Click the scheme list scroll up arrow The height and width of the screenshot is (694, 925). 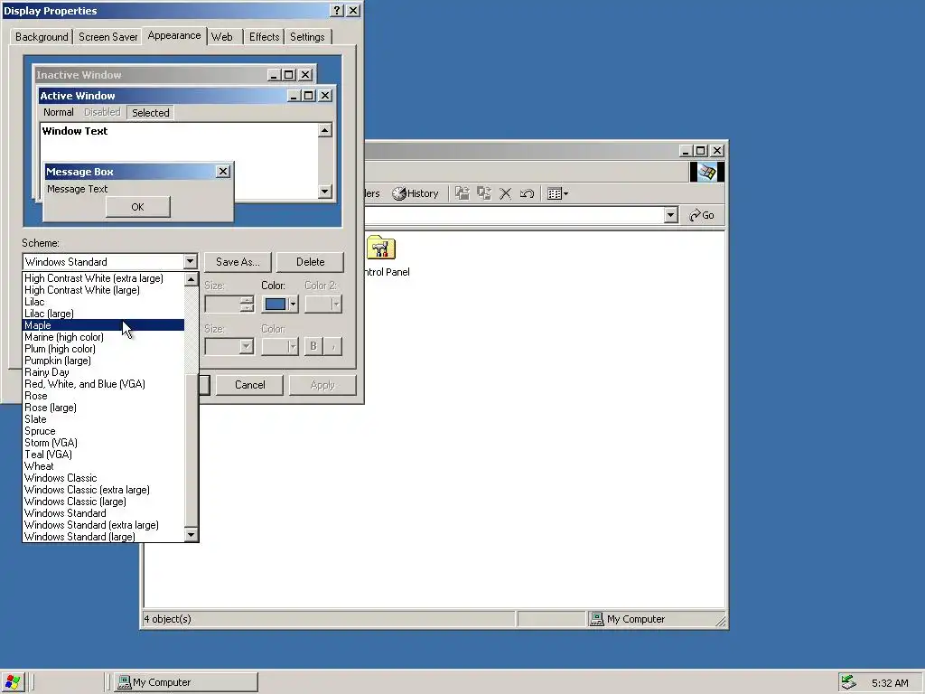192,279
